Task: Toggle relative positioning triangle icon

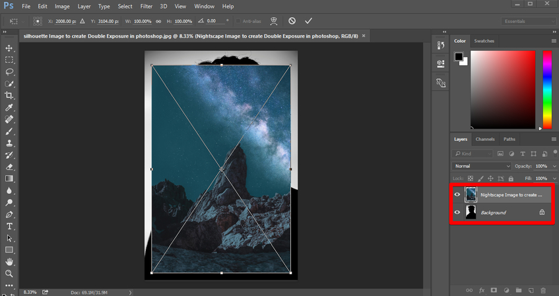Action: coord(82,21)
